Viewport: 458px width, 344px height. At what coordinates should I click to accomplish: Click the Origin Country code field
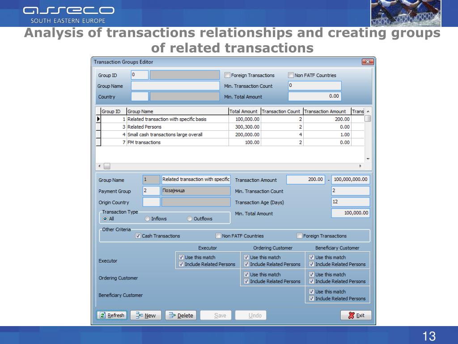click(x=151, y=202)
